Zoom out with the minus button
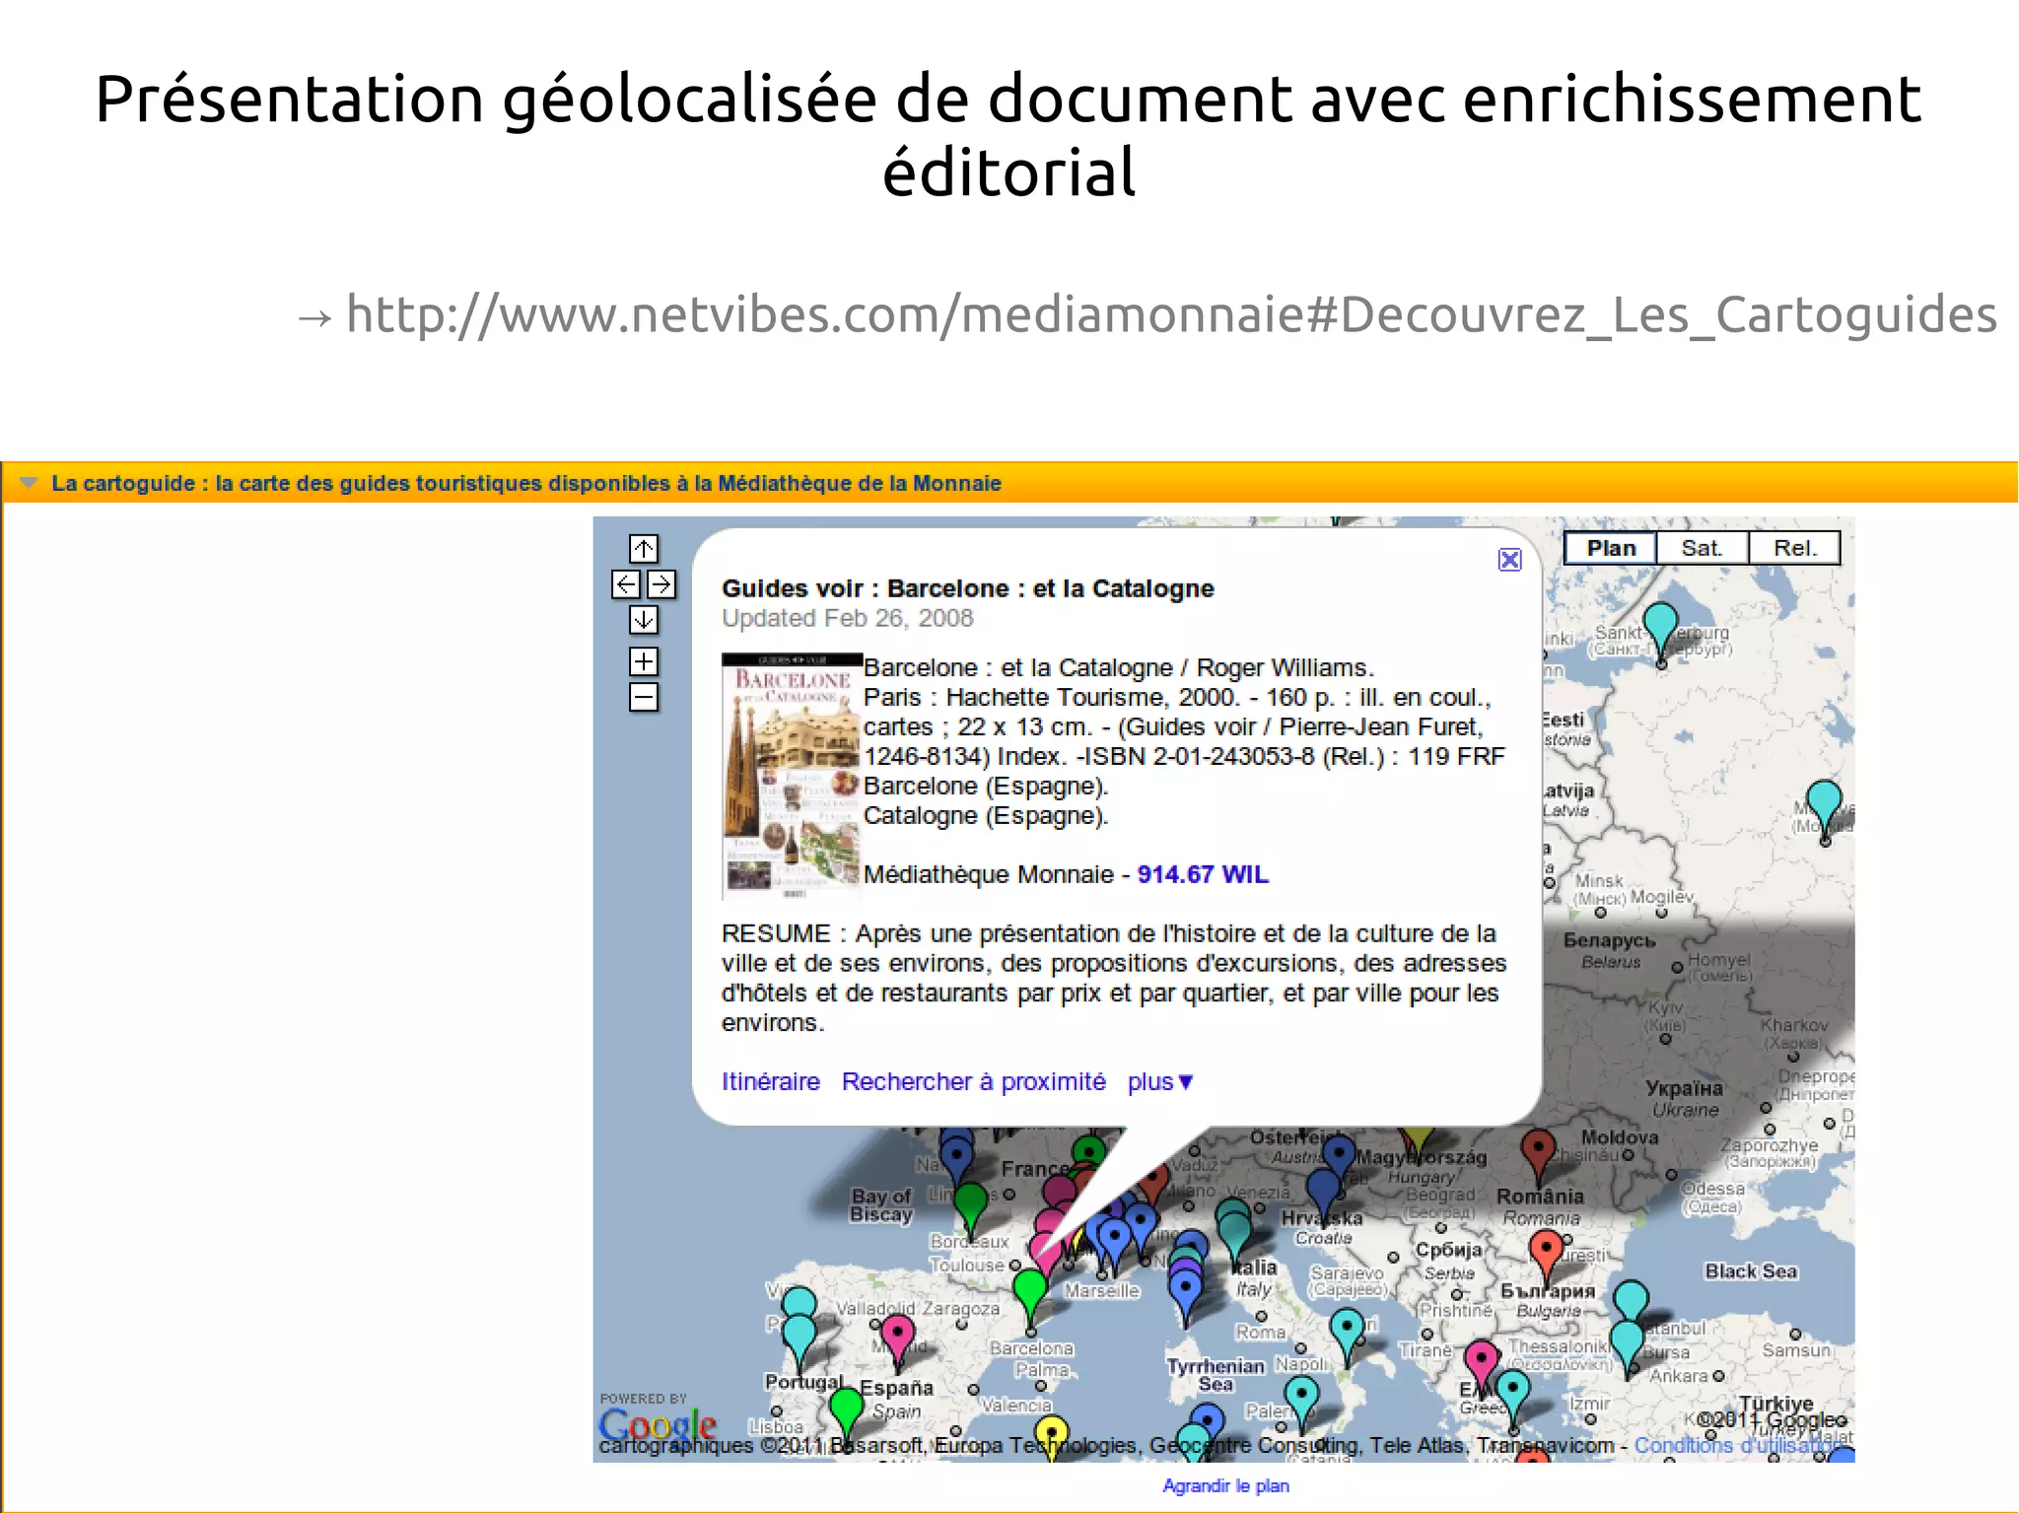 tap(644, 697)
